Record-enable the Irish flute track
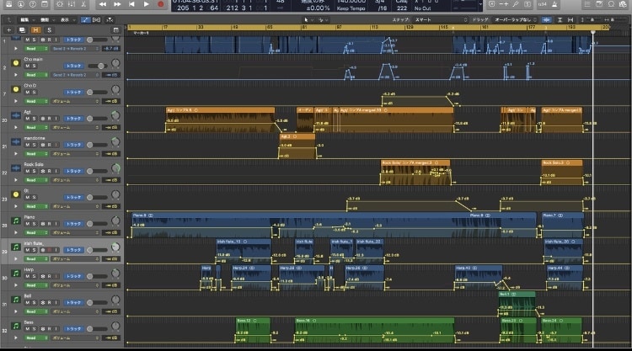Viewport: 632px width, 351px height. (49, 250)
